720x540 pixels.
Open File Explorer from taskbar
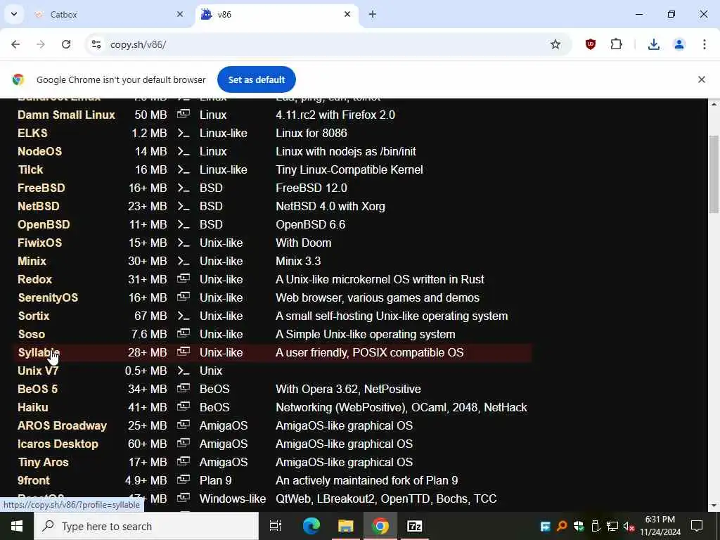(345, 526)
